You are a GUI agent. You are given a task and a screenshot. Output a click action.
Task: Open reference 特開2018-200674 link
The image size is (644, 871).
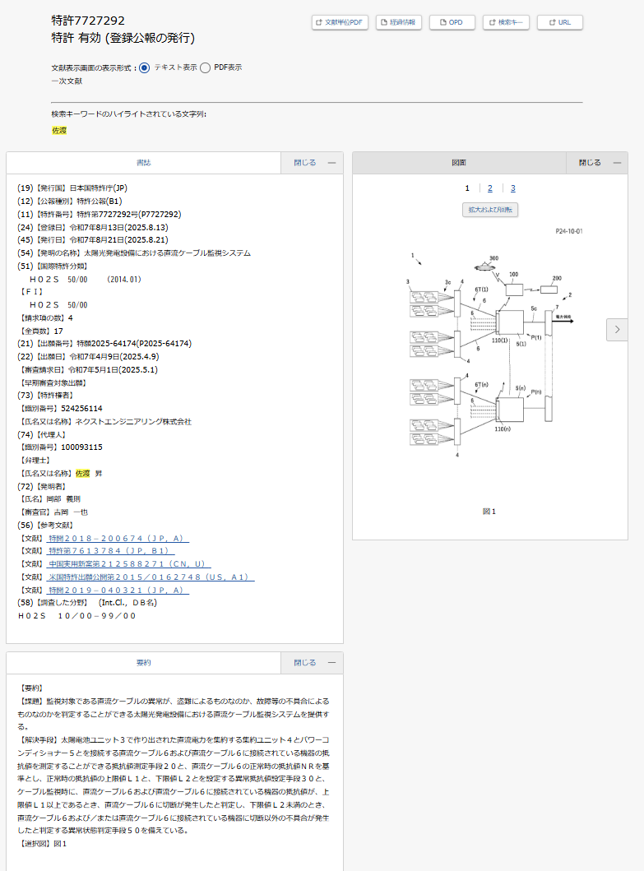coord(118,538)
